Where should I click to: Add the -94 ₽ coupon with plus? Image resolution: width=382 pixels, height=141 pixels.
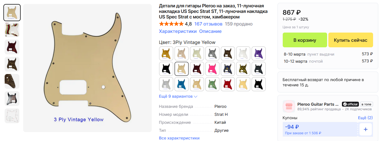pyautogui.click(x=365, y=129)
